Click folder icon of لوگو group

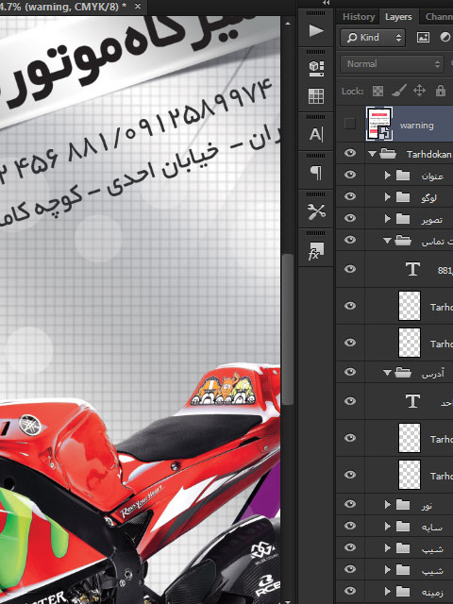[x=403, y=197]
